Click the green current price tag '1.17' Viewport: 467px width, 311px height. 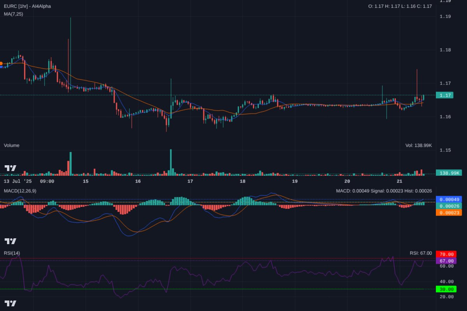[x=444, y=95]
